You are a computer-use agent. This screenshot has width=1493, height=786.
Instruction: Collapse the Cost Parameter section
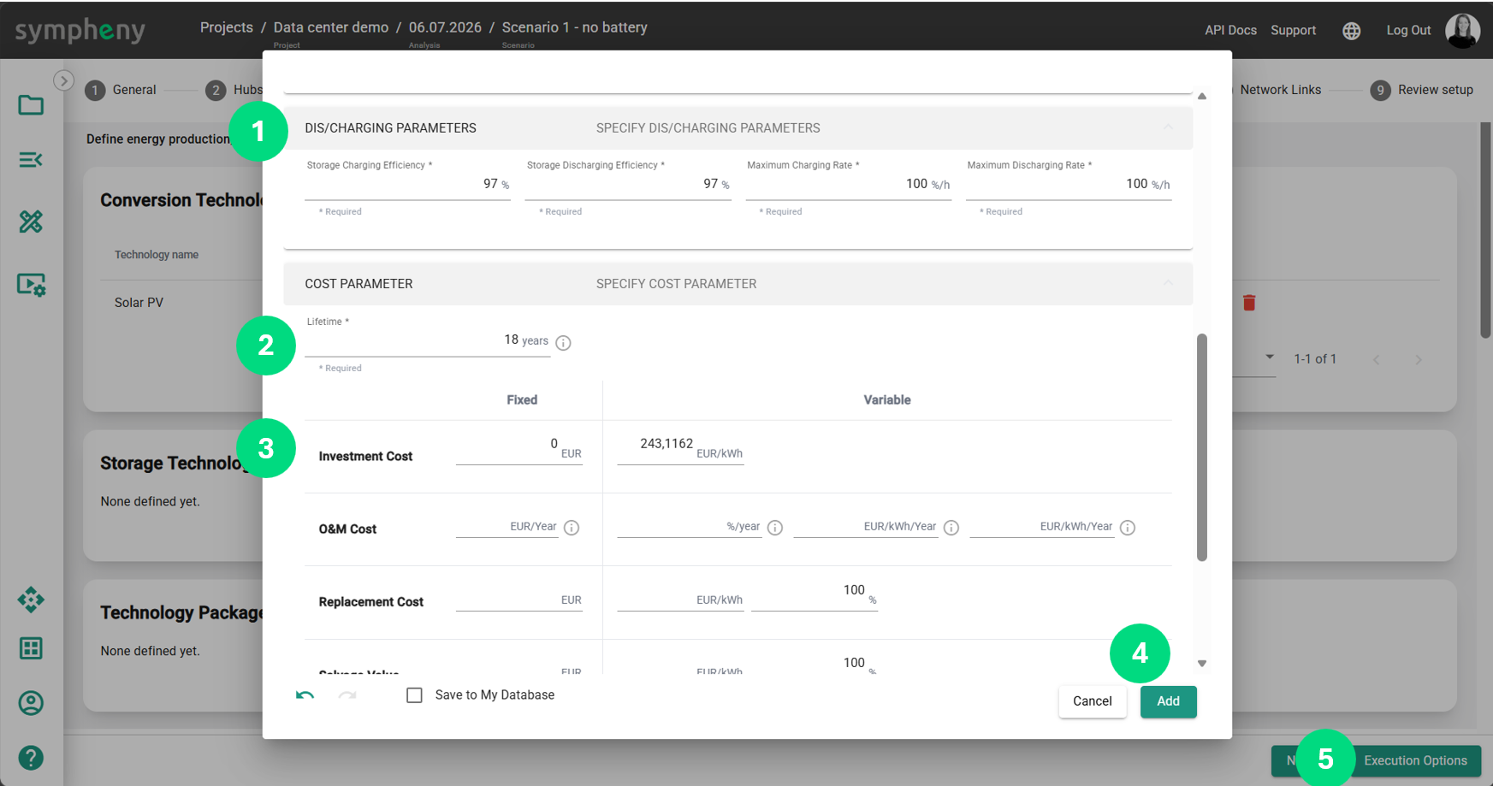[x=1168, y=283]
